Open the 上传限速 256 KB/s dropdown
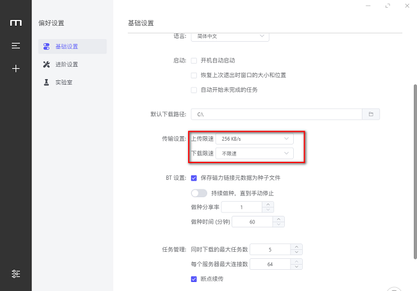Screen dimensions: 417x291 (x=255, y=138)
